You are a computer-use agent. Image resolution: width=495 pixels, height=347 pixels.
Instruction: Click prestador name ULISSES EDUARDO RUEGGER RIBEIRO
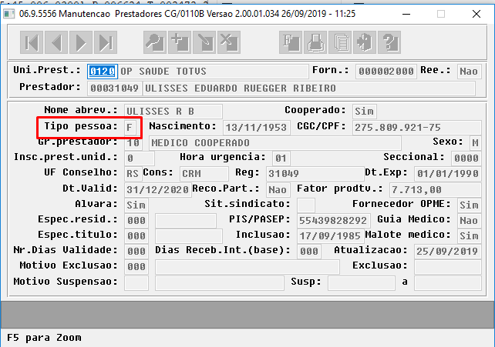coord(308,88)
